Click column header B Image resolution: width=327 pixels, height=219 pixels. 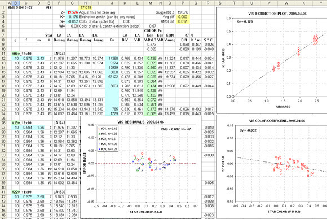tap(15, 3)
